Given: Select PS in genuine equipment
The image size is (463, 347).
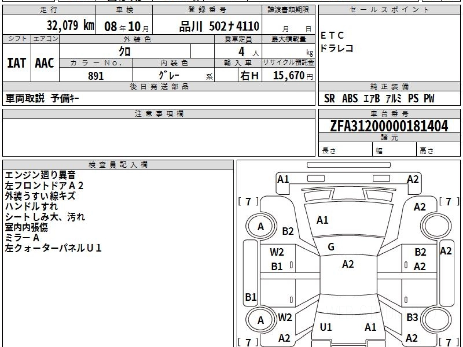Looking at the screenshot, I should 413,99.
